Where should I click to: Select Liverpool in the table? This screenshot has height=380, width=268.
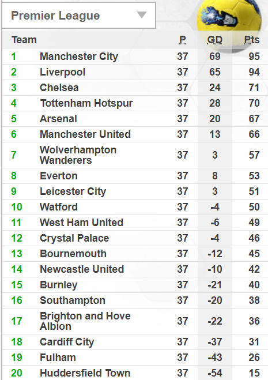[62, 72]
